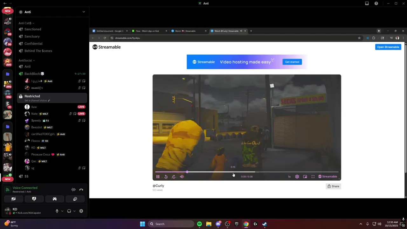This screenshot has width=407, height=229.
Task: Open the Chrome profile avatar
Action: 397,38
